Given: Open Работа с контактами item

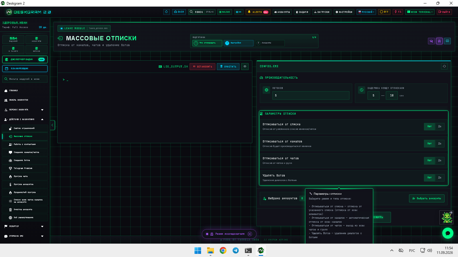Looking at the screenshot, I should (25, 144).
